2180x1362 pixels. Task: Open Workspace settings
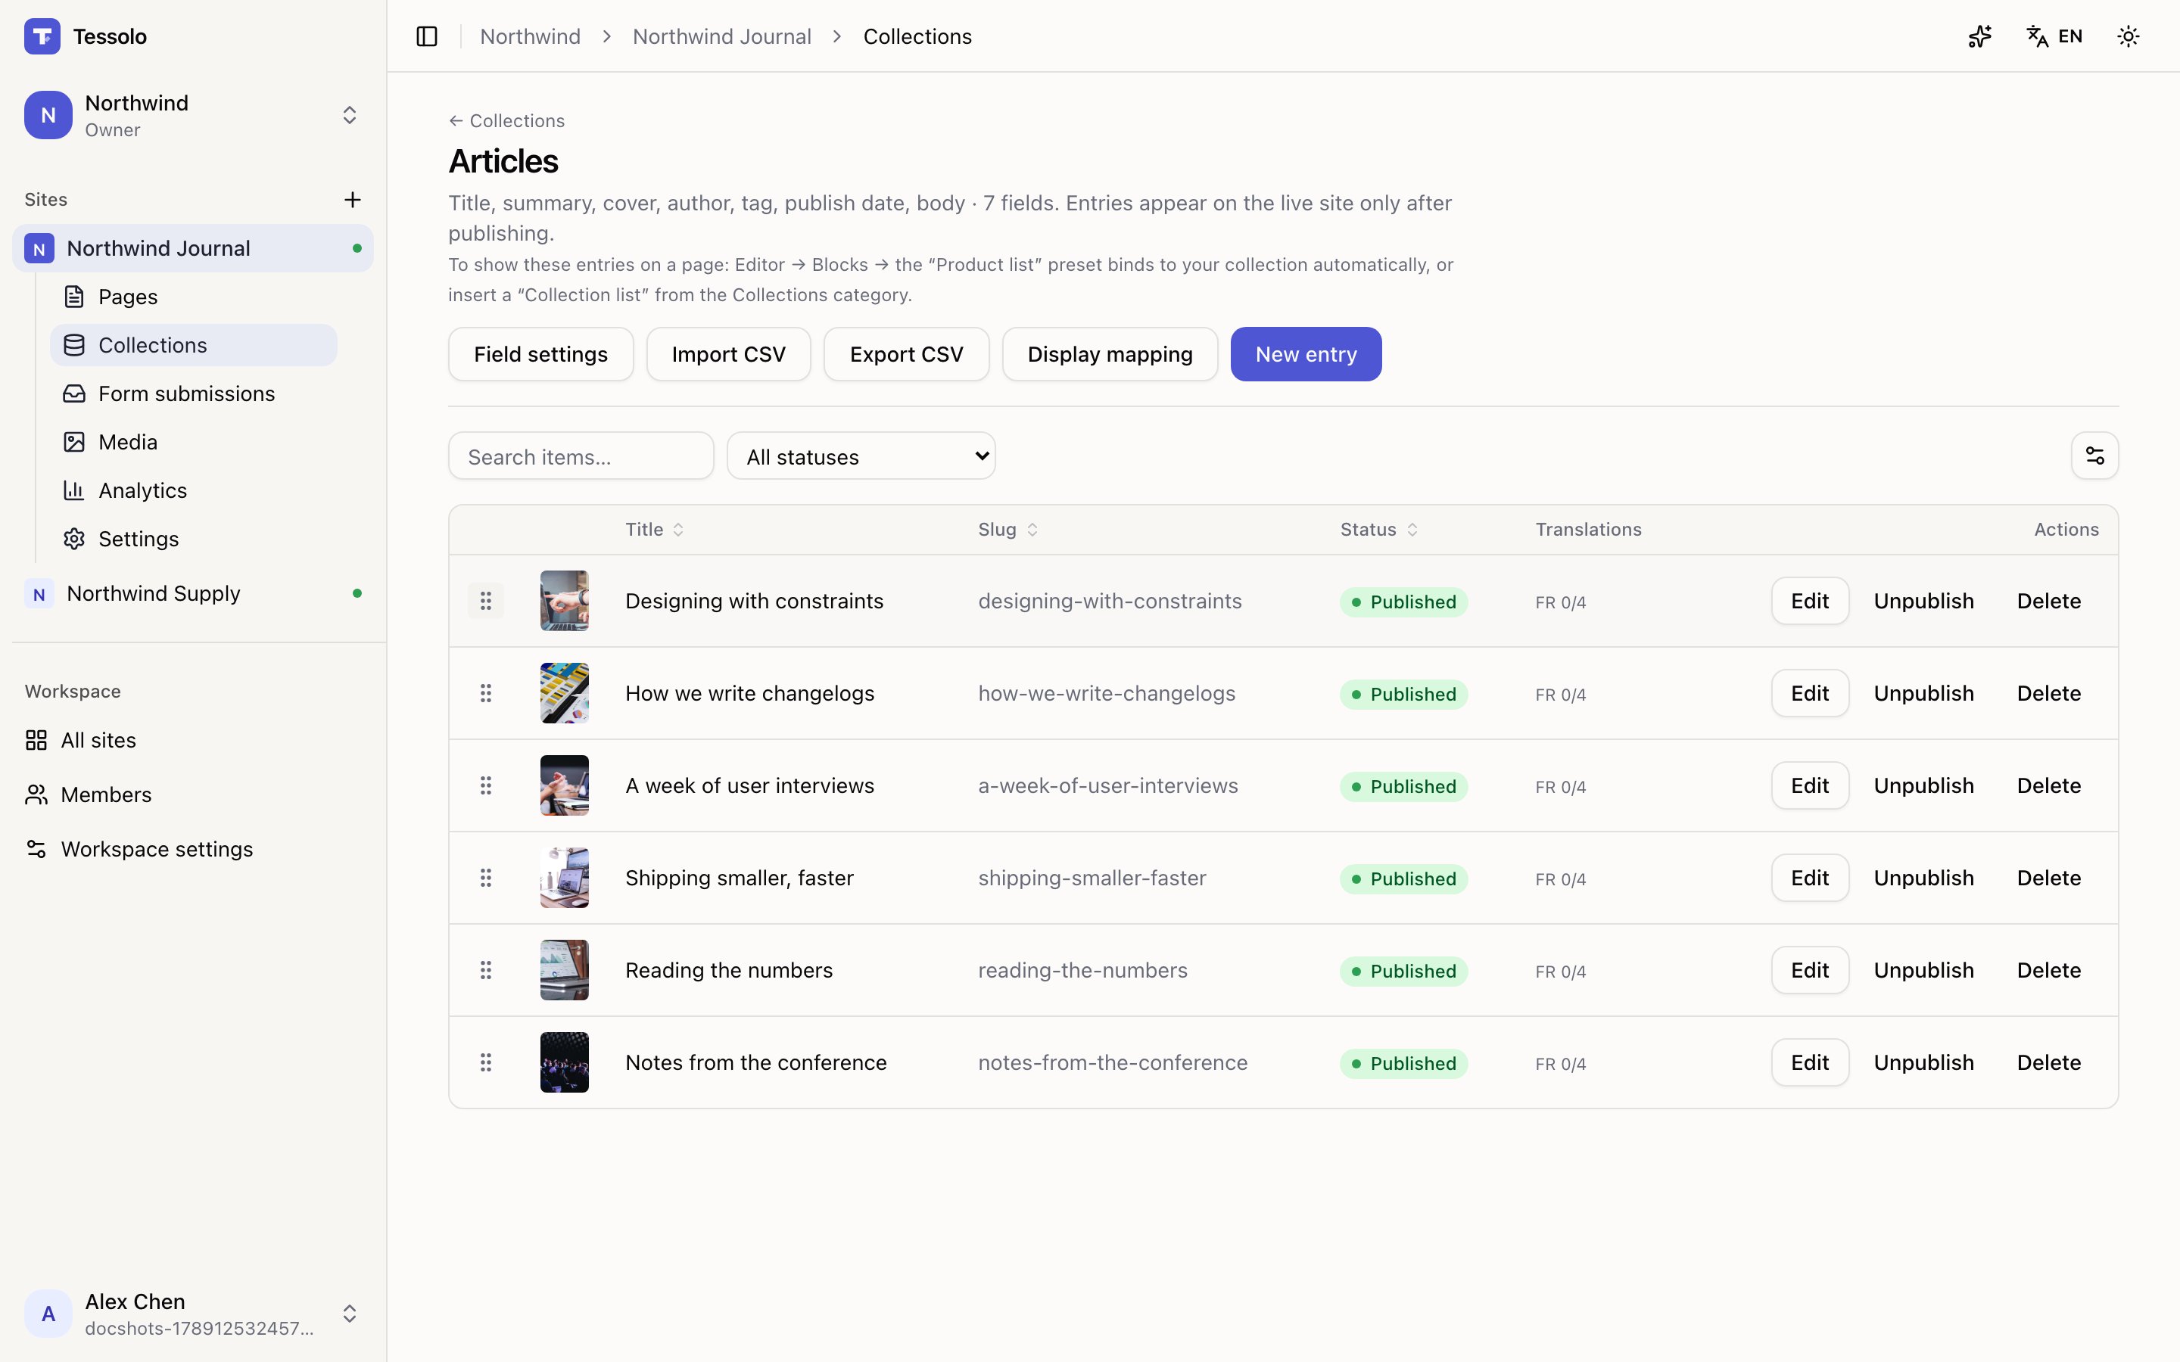pos(193,850)
